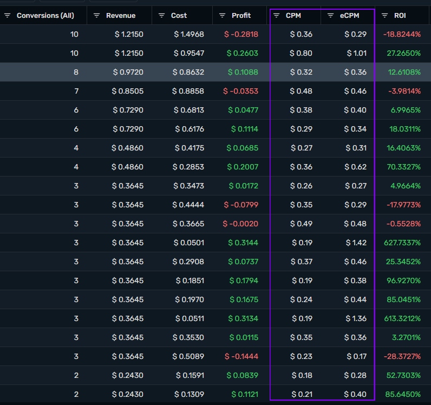Click the CPM column filter icon

pos(277,16)
